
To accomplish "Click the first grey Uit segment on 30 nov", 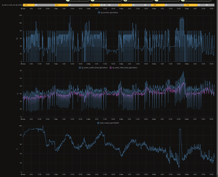I will pos(44,5).
